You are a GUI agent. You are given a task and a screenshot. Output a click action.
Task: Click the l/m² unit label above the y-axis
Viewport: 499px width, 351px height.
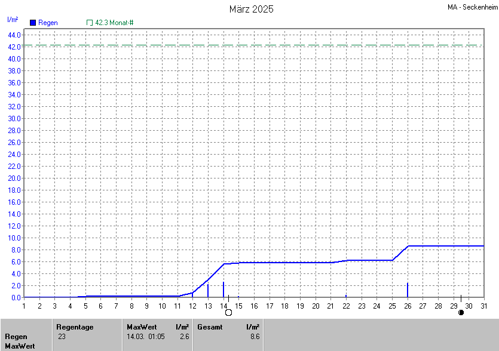click(x=13, y=20)
